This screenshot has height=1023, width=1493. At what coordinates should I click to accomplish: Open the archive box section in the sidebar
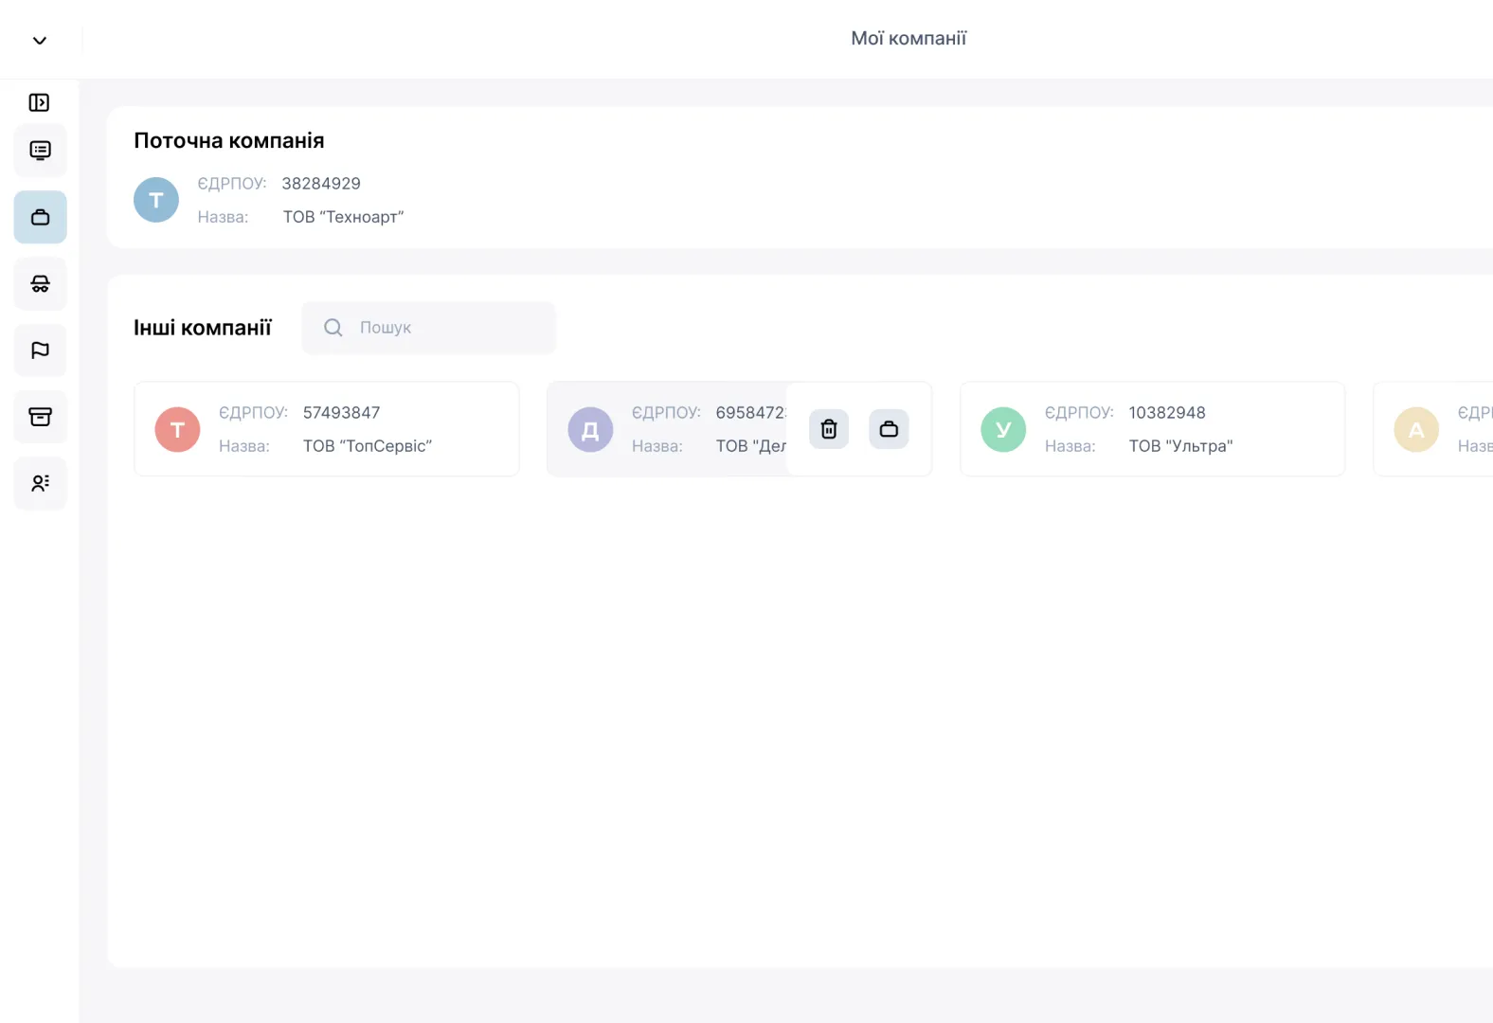pyautogui.click(x=40, y=416)
